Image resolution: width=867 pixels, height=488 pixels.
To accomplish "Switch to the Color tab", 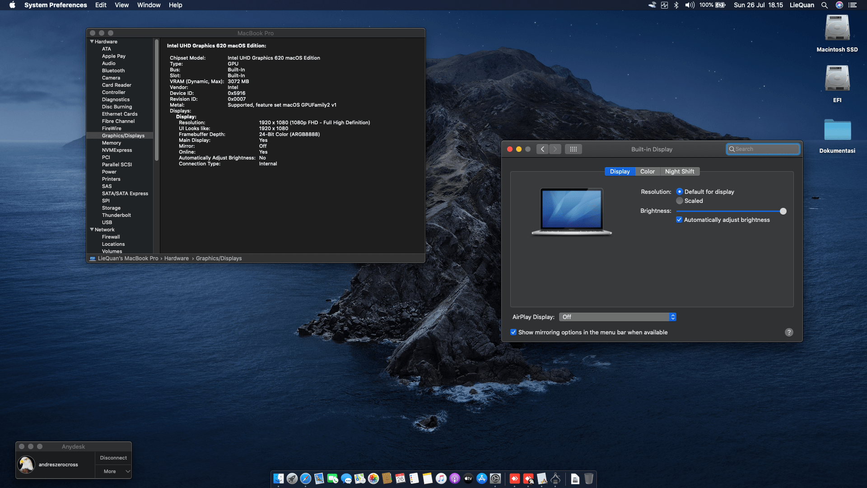I will pyautogui.click(x=647, y=171).
